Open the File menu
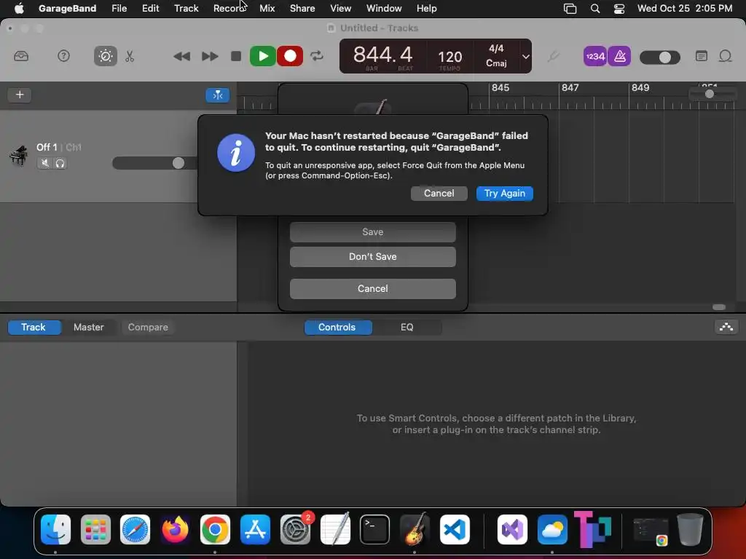The width and height of the screenshot is (746, 559). coord(119,8)
